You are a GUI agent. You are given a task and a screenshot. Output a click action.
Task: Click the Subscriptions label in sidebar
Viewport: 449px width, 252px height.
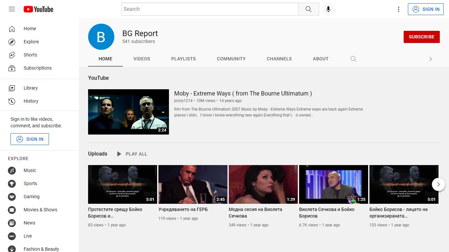pos(37,68)
